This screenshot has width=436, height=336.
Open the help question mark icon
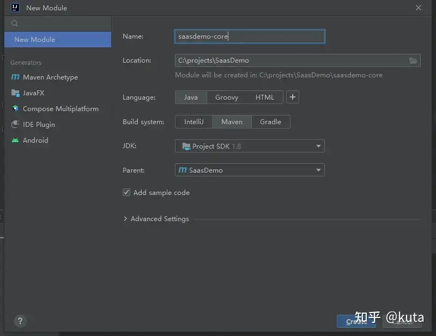tap(20, 321)
